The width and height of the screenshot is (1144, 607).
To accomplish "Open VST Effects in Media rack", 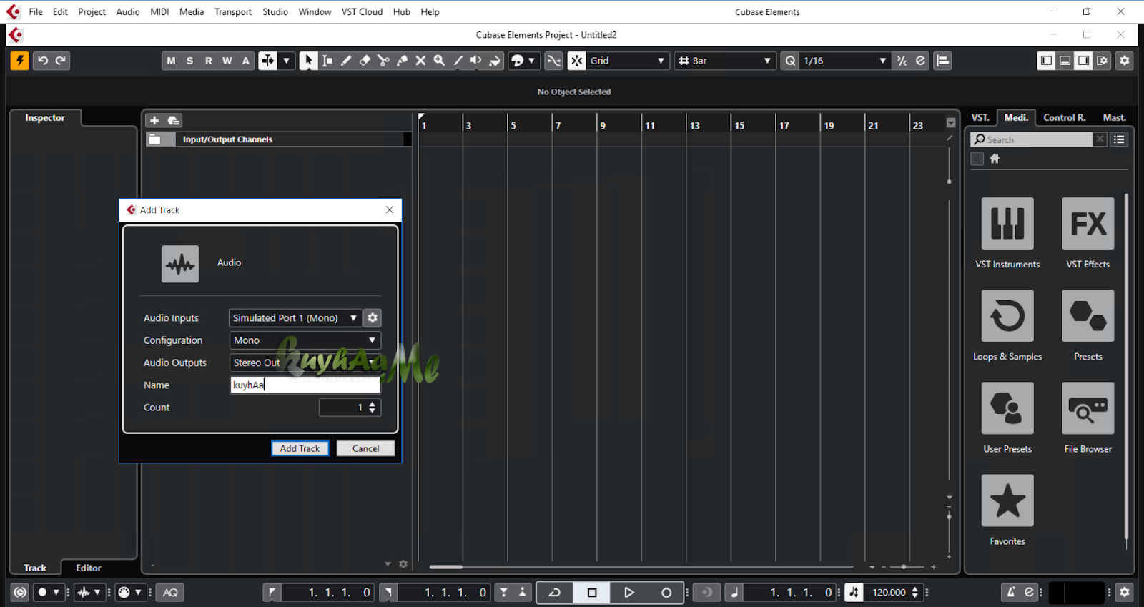I will tap(1088, 224).
